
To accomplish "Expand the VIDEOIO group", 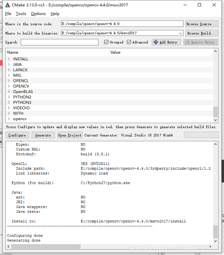I will 9,108.
